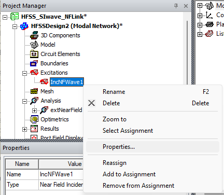Expand the coordinate systems node in right tree

pos(200,16)
